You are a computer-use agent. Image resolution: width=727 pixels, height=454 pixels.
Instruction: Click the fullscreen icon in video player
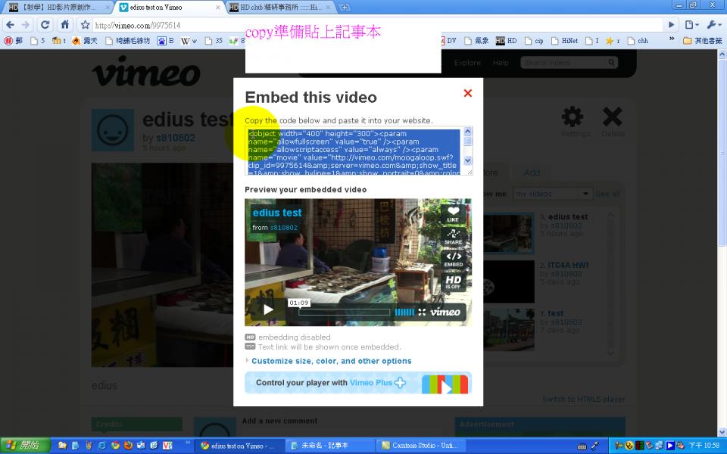422,312
